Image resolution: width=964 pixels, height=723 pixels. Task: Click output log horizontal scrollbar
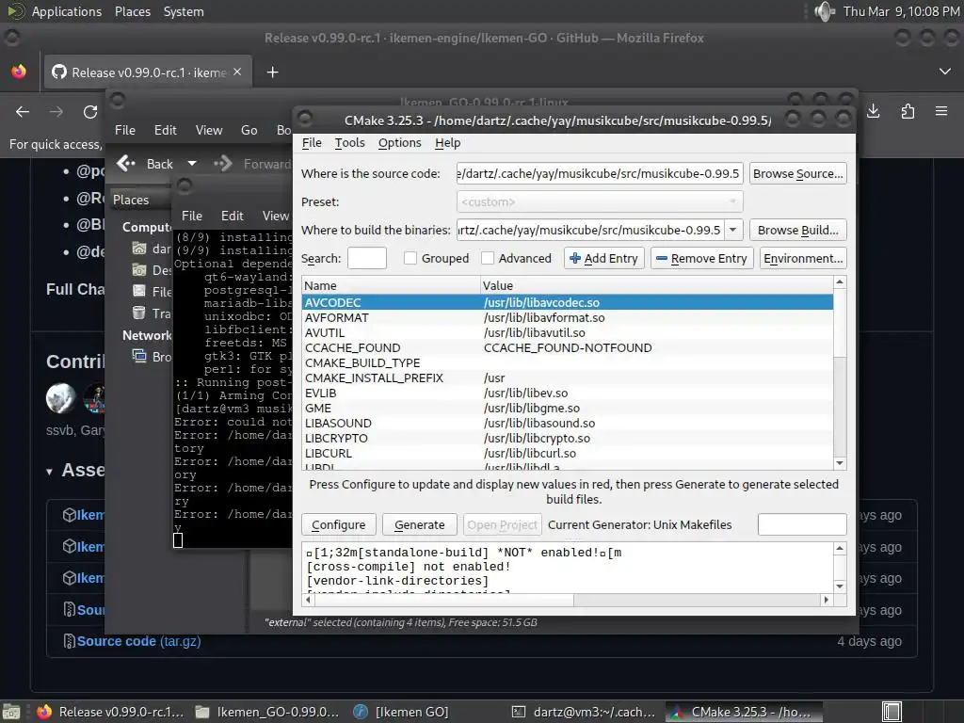coord(444,600)
